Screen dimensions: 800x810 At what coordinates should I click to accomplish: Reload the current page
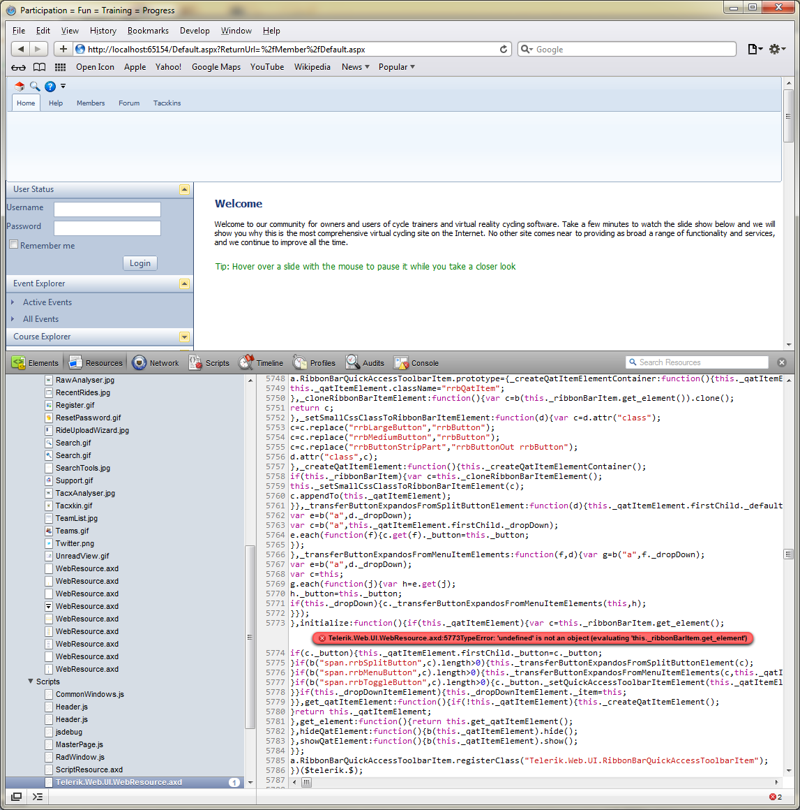coord(504,49)
